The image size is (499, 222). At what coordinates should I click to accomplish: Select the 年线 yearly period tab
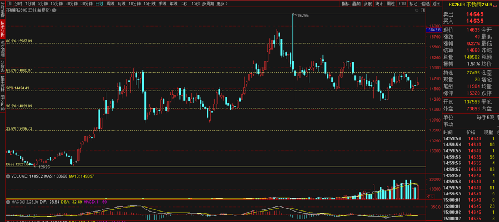coord(174,4)
